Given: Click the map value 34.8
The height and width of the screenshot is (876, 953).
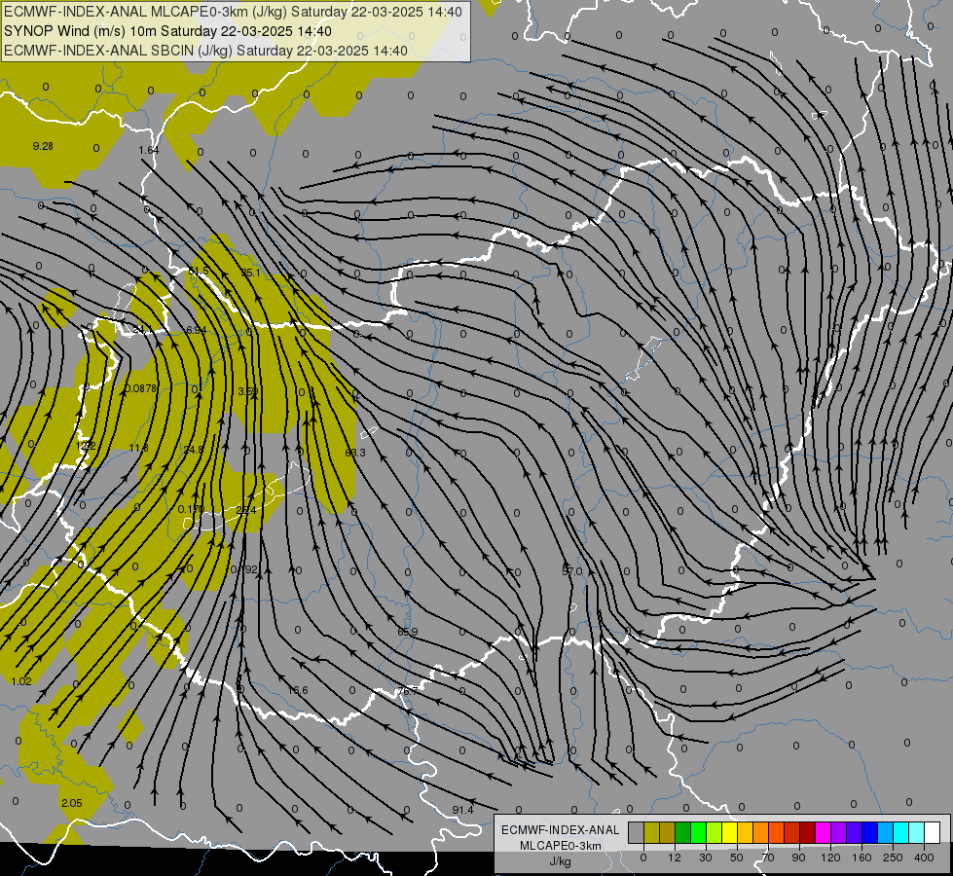Looking at the screenshot, I should [x=194, y=450].
